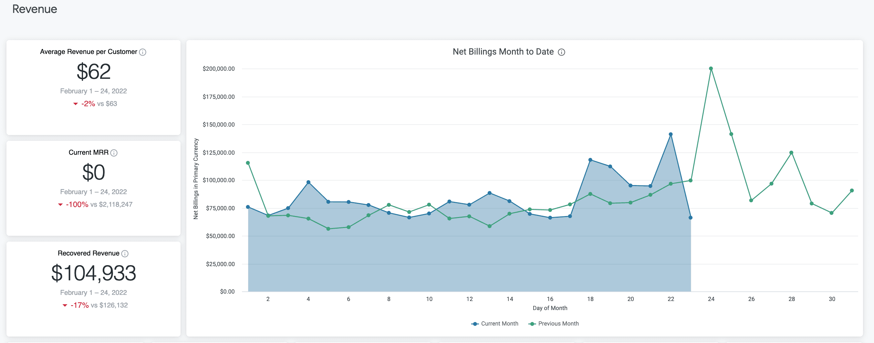
Task: Click the red down-arrow beside -17%
Action: (x=65, y=305)
